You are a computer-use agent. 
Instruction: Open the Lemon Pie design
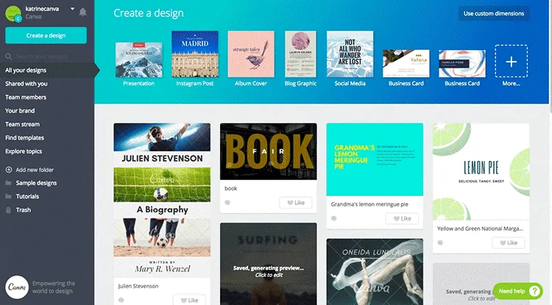tap(481, 171)
